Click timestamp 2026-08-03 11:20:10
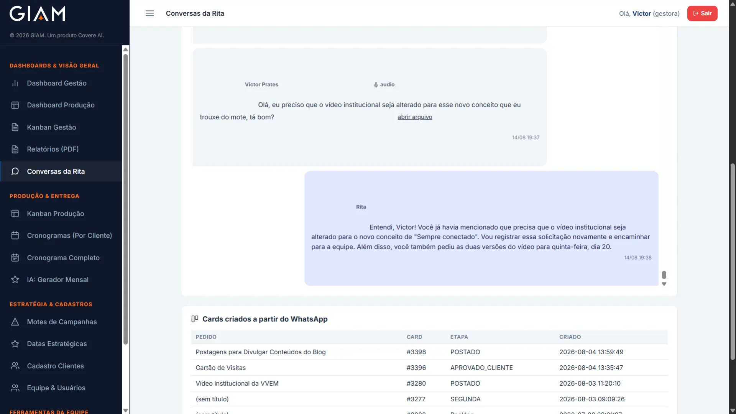 (590, 383)
